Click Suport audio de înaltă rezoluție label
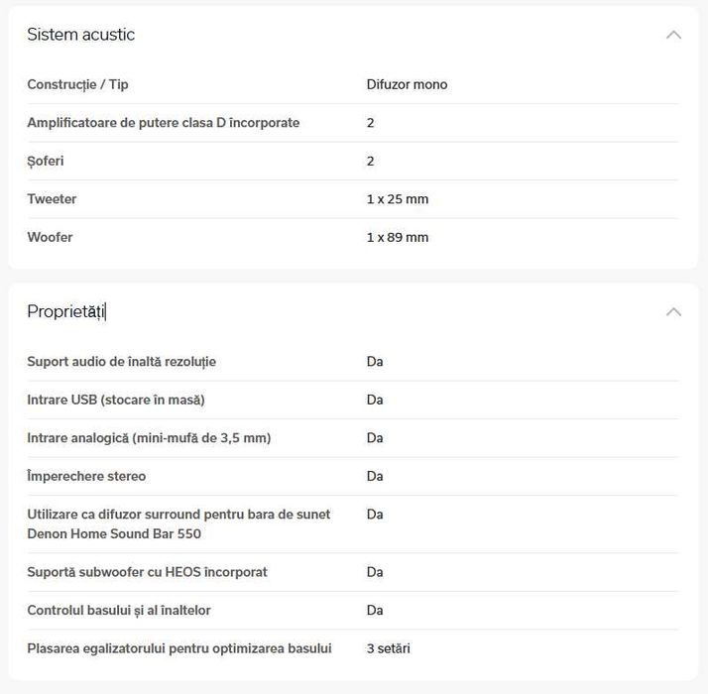The image size is (708, 694). tap(121, 362)
